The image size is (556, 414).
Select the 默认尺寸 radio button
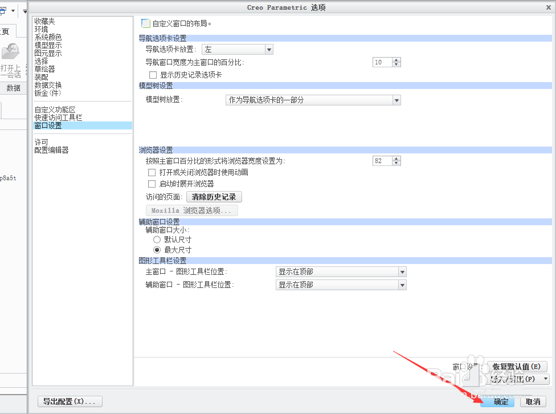click(157, 240)
